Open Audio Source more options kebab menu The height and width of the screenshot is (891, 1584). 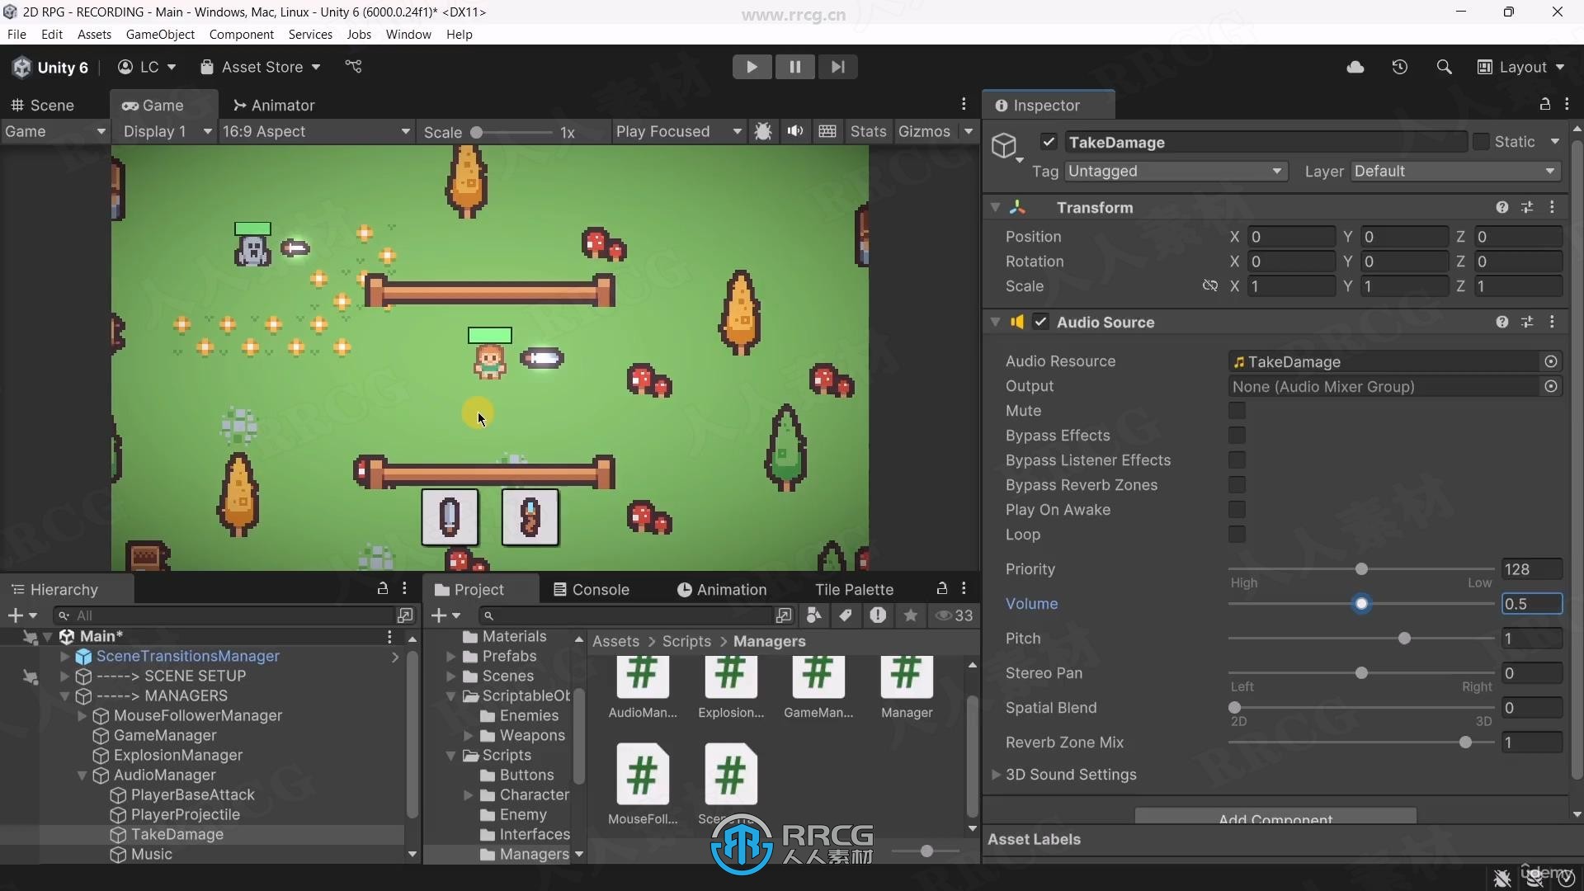[1553, 323]
